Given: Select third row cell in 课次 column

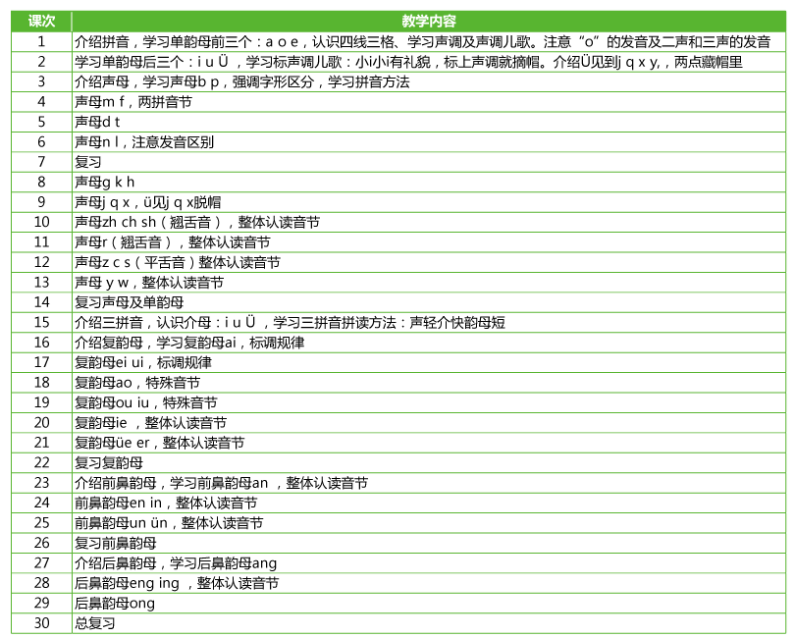Looking at the screenshot, I should pos(41,82).
